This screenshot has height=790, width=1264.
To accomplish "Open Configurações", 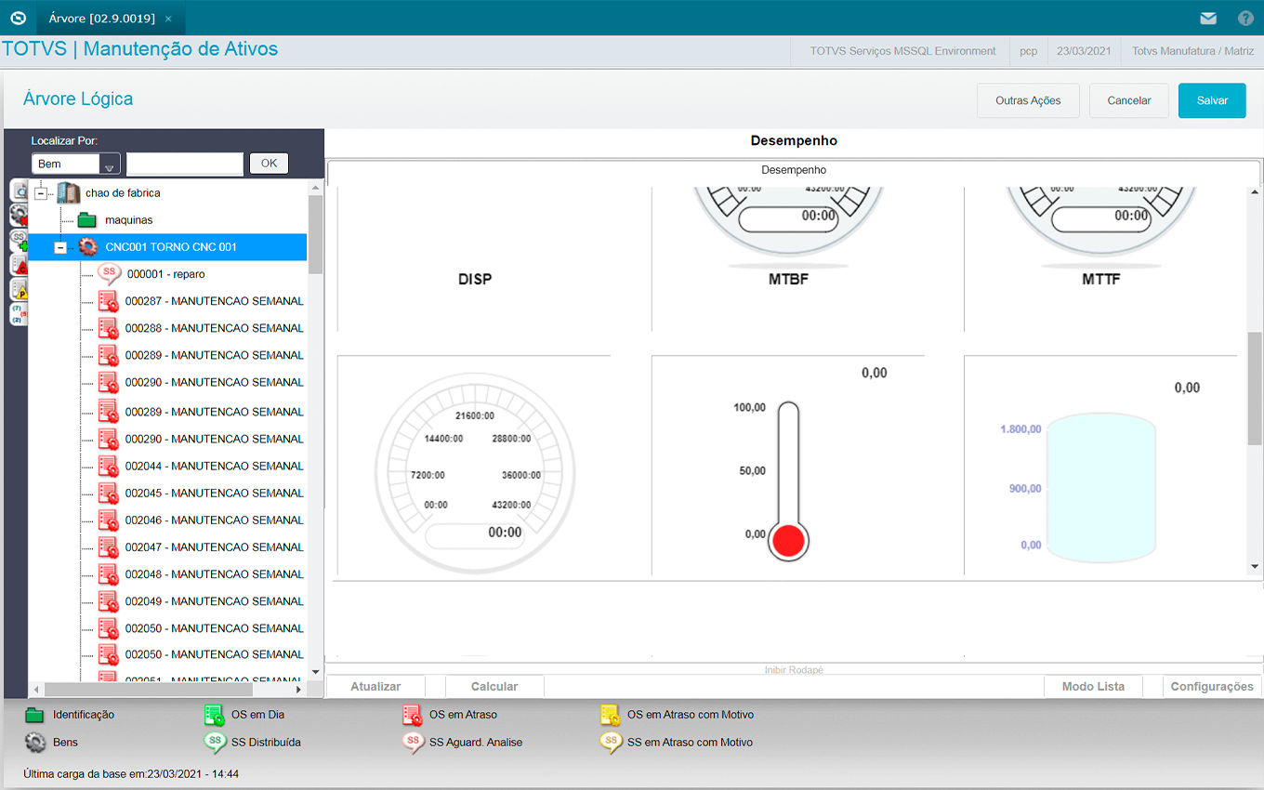I will click(x=1212, y=687).
